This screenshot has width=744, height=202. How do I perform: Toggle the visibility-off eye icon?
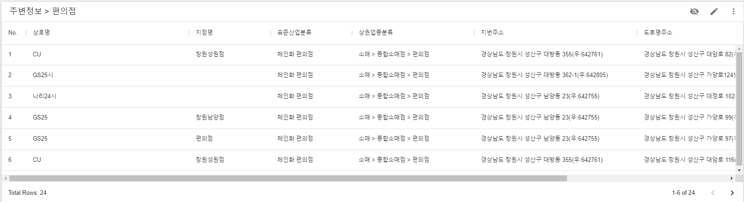[694, 11]
